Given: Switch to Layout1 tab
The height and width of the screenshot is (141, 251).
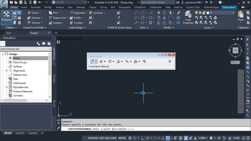Looking at the screenshot, I should pyautogui.click(x=20, y=133).
